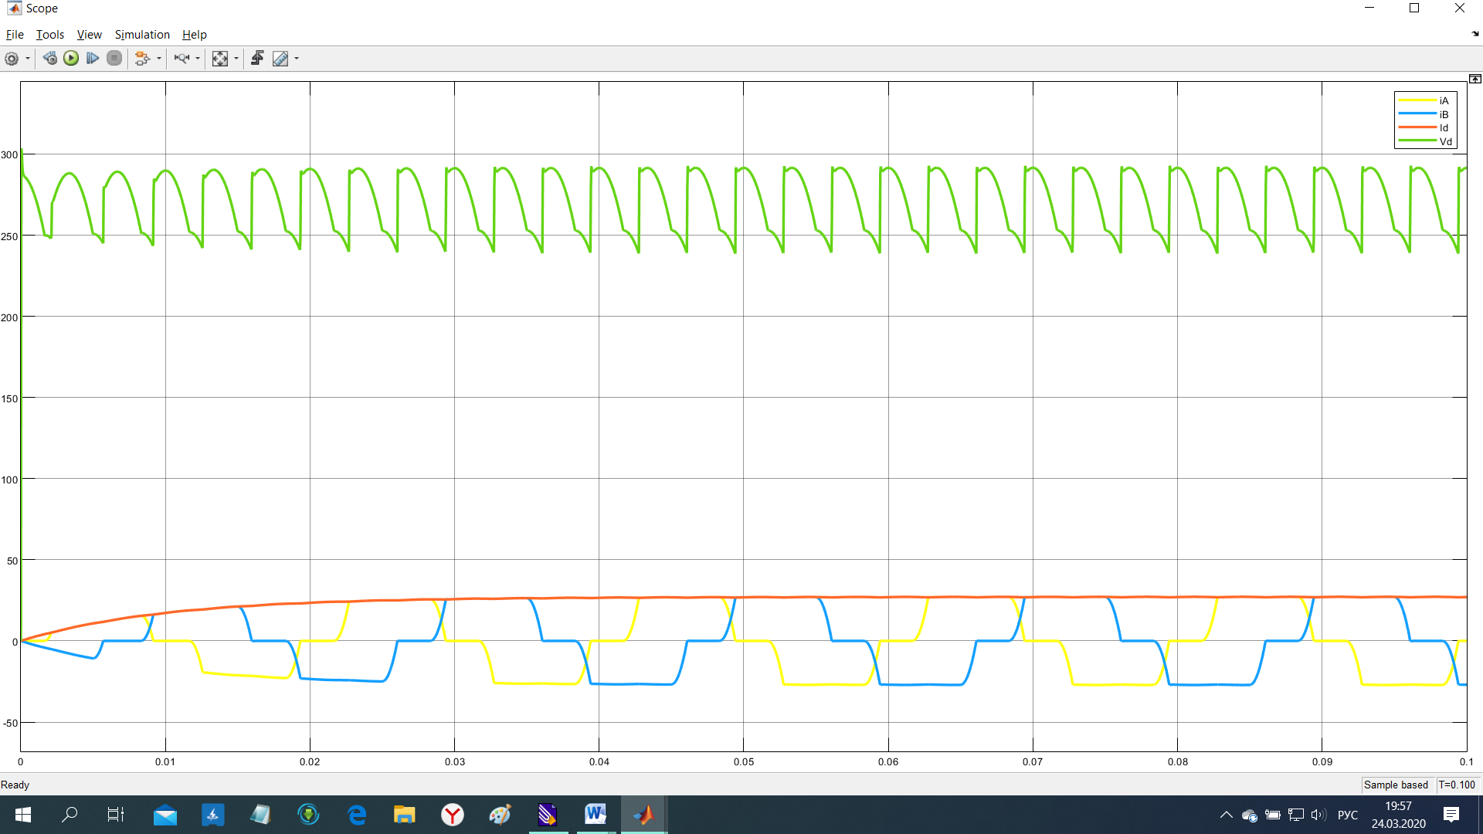The width and height of the screenshot is (1483, 834).
Task: Click the Step Back simulation button
Action: point(50,59)
